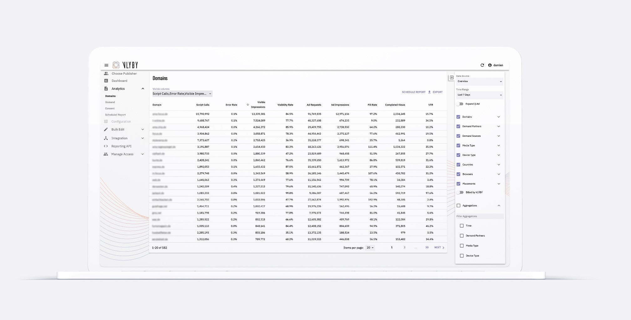
Task: Open the Time Range dropdown
Action: [x=480, y=95]
